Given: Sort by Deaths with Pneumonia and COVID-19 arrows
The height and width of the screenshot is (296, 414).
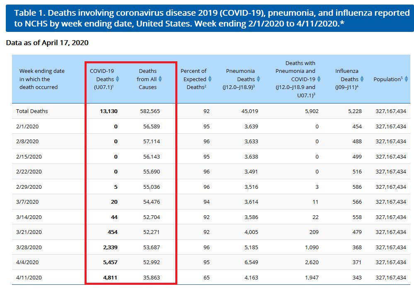Looking at the screenshot, I should [319, 79].
